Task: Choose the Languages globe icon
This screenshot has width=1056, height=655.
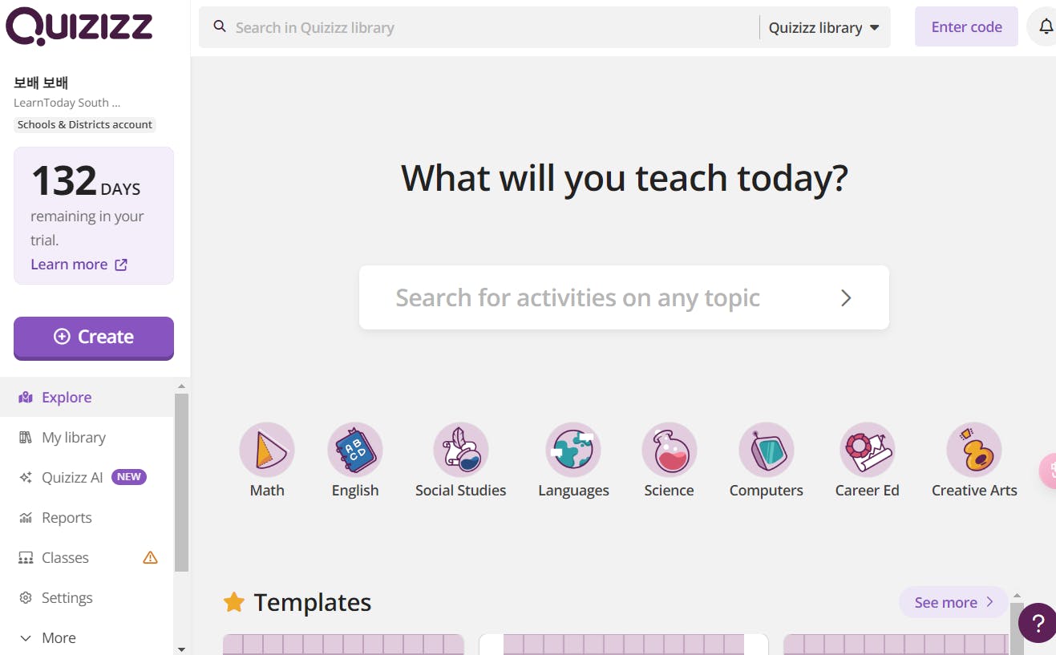Action: pos(573,450)
